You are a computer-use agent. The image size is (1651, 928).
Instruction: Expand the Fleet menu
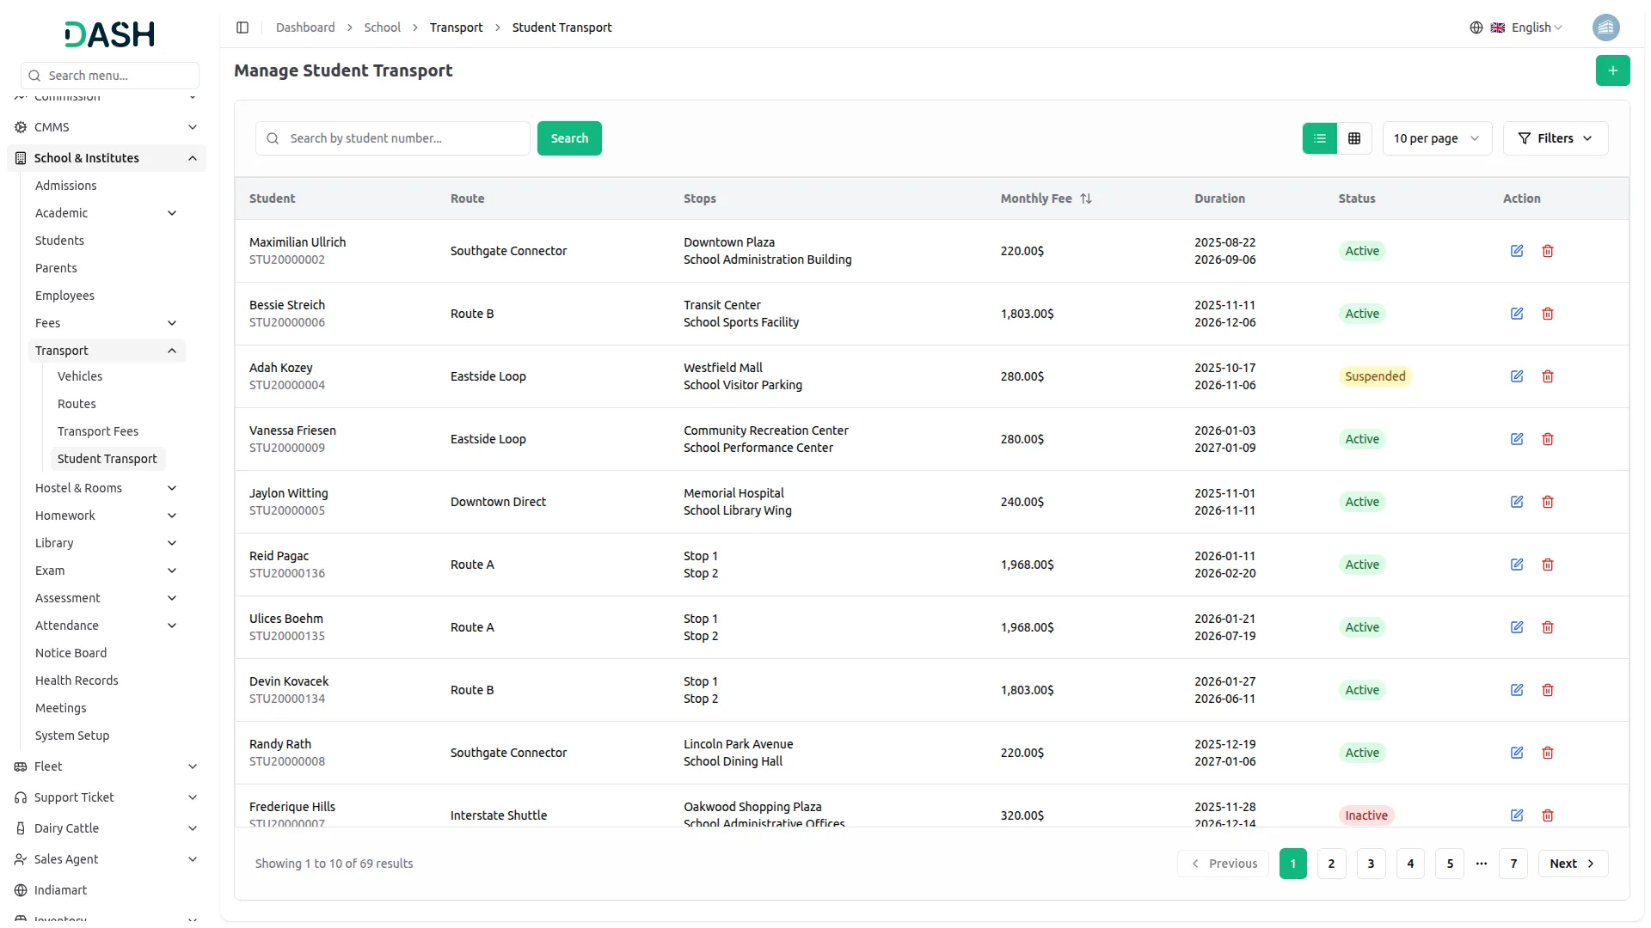[x=107, y=766]
